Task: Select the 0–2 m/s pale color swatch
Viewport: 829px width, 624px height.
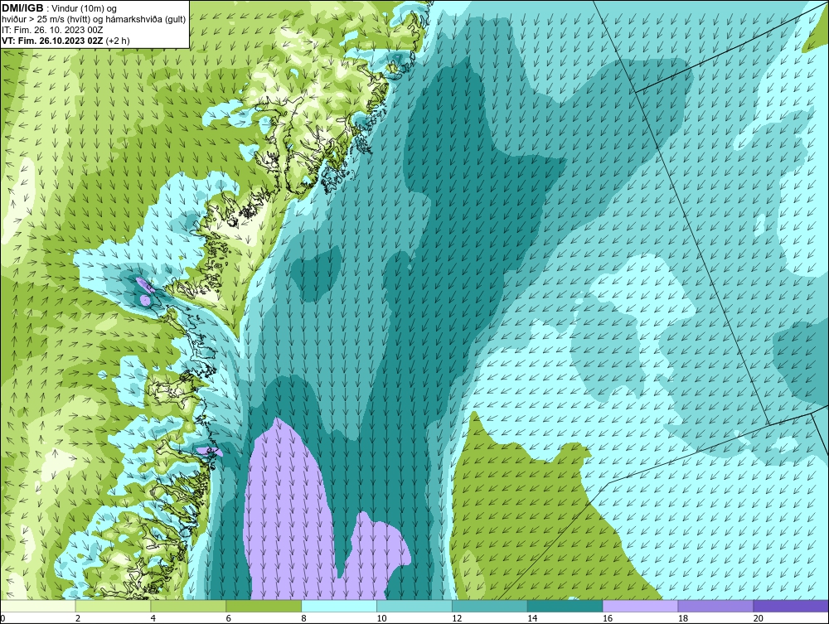Action: (x=38, y=606)
